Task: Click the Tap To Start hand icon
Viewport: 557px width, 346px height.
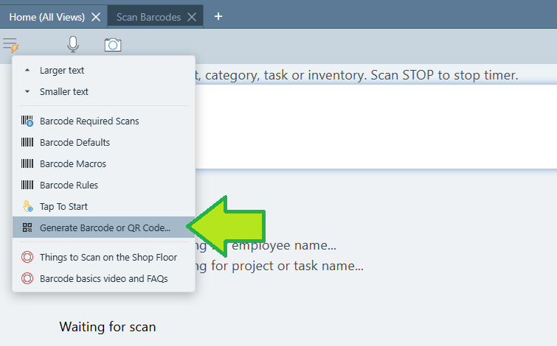Action: (28, 206)
